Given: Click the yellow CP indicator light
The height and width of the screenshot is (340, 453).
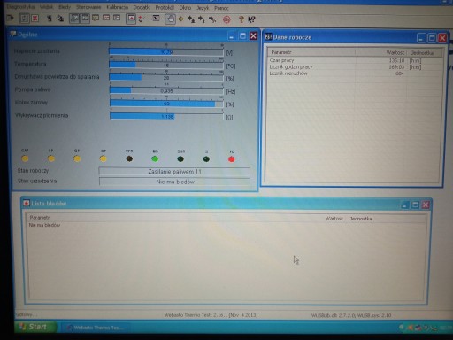Looking at the screenshot, I should click(x=103, y=159).
